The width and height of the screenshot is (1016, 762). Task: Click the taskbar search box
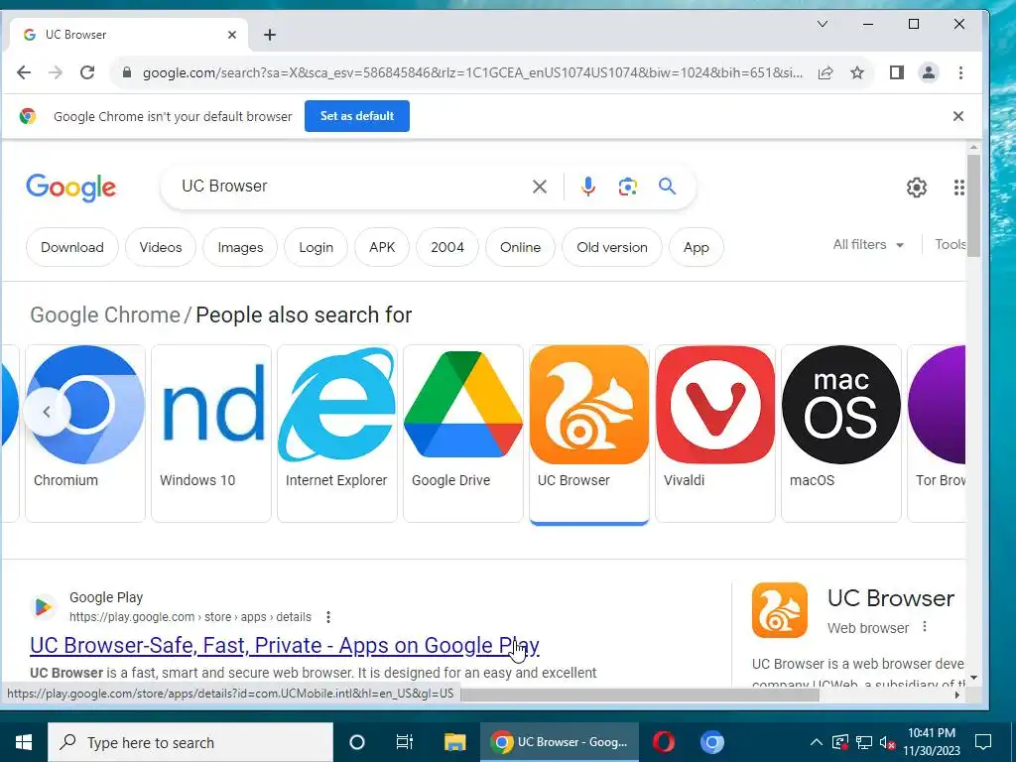(190, 742)
